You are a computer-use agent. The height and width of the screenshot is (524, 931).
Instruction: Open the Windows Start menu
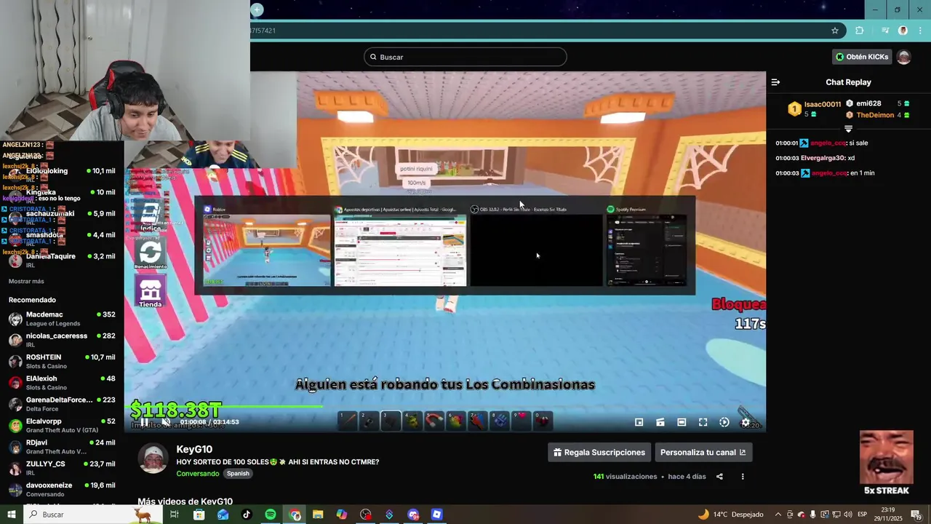(x=12, y=515)
